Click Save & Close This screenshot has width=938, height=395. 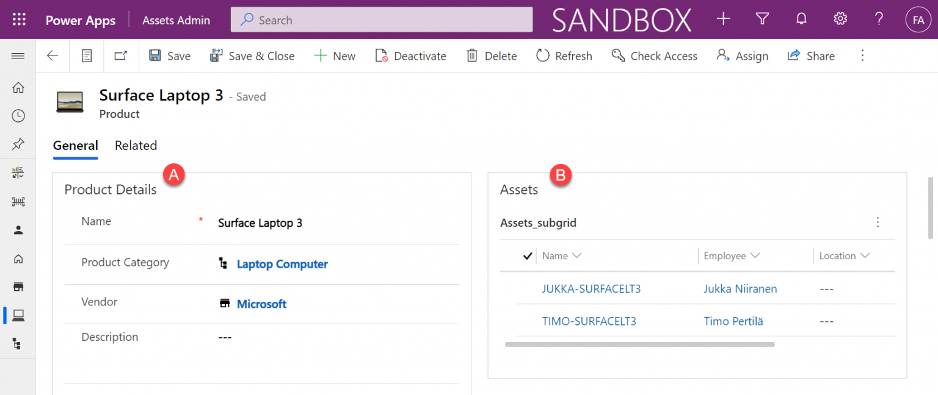252,56
